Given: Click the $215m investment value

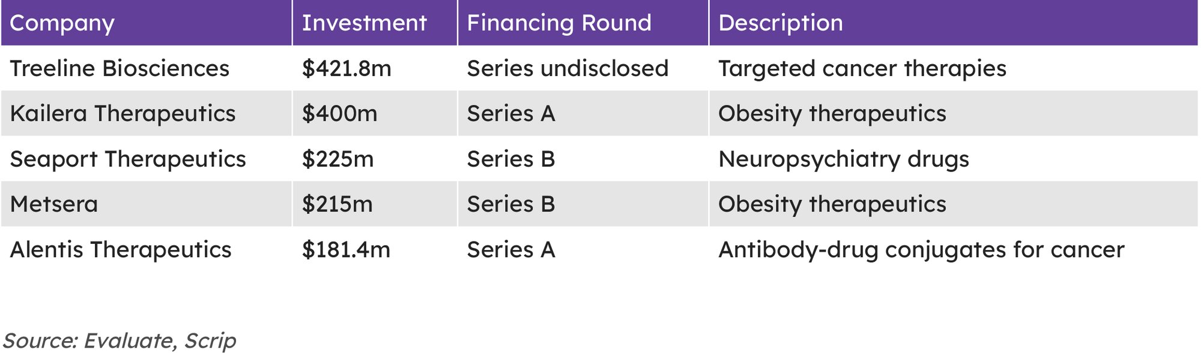Looking at the screenshot, I should (x=337, y=204).
